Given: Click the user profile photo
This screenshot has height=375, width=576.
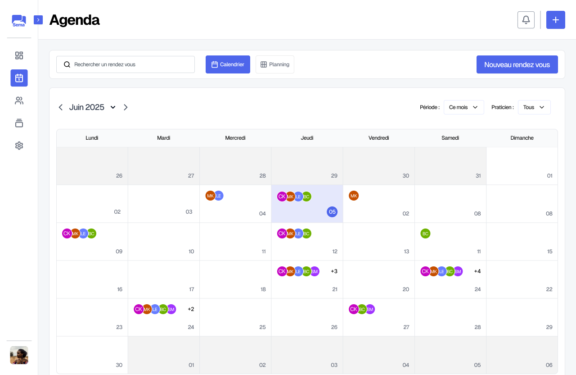Looking at the screenshot, I should point(19,355).
